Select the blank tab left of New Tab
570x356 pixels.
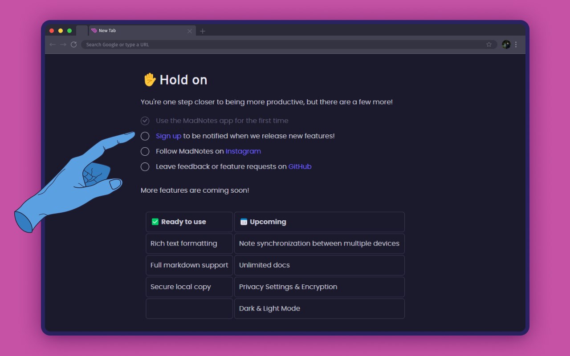click(82, 31)
